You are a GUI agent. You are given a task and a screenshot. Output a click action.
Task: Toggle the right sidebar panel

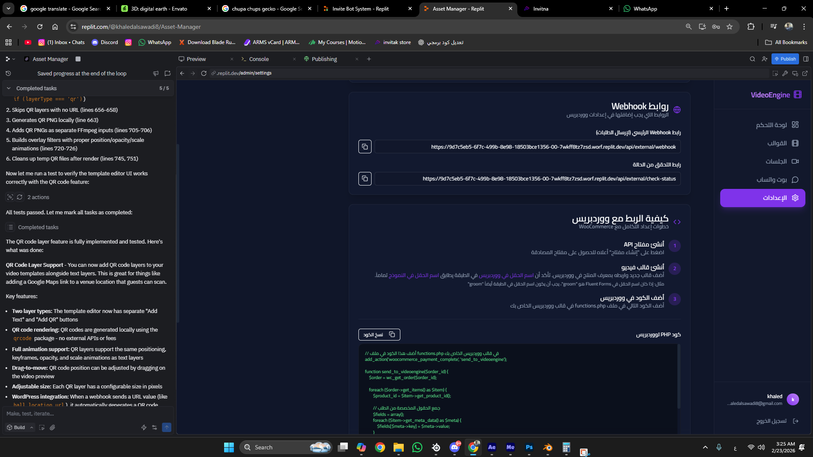(x=806, y=59)
